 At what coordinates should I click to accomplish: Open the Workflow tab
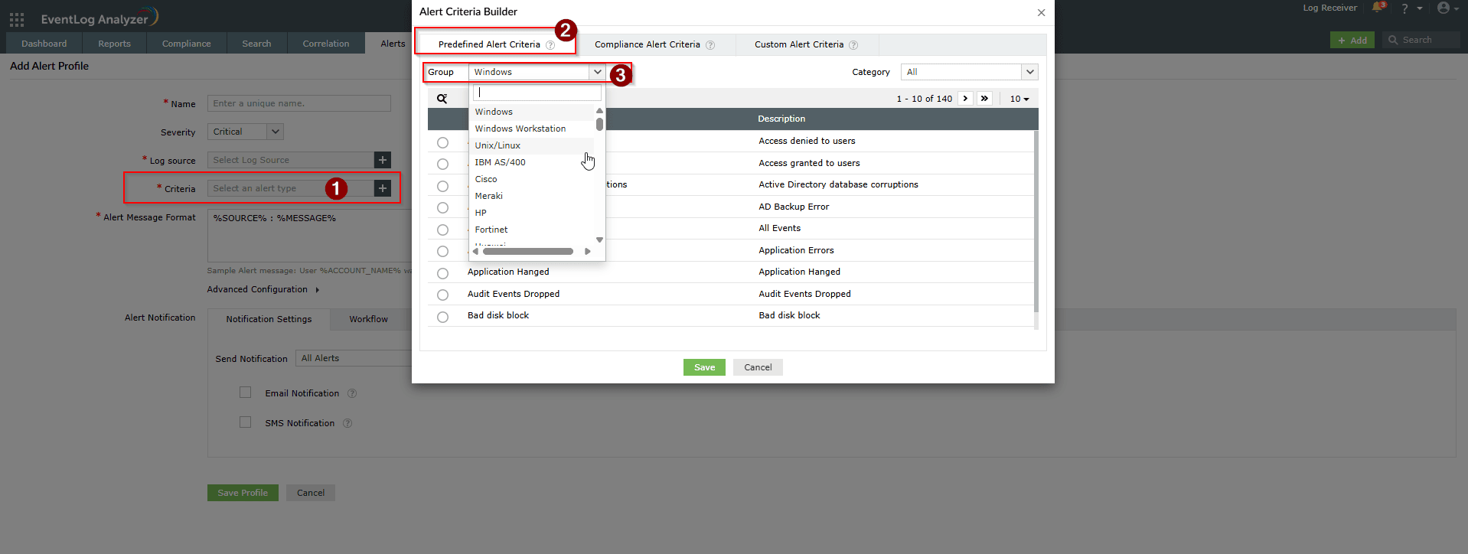coord(369,319)
